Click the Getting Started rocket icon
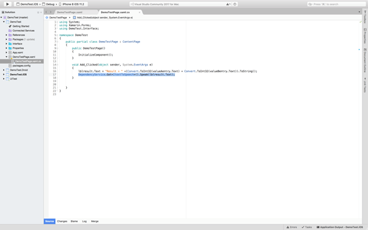The width and height of the screenshot is (368, 230). (x=10, y=26)
